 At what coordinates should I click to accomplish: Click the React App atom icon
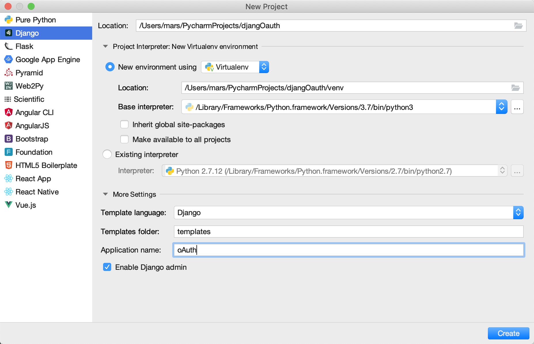[9, 179]
